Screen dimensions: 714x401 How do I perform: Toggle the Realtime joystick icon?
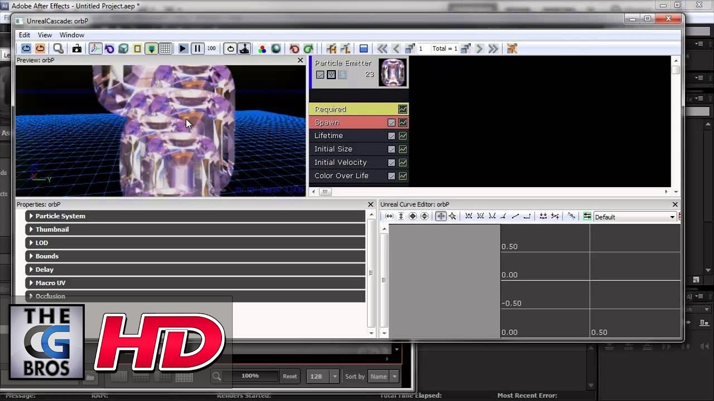(x=244, y=49)
